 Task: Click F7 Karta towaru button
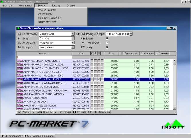click(63, 112)
